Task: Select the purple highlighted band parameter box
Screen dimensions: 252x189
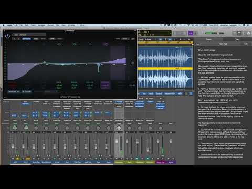Action: coord(105,85)
